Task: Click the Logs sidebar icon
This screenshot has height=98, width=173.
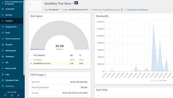Action: tap(3, 74)
